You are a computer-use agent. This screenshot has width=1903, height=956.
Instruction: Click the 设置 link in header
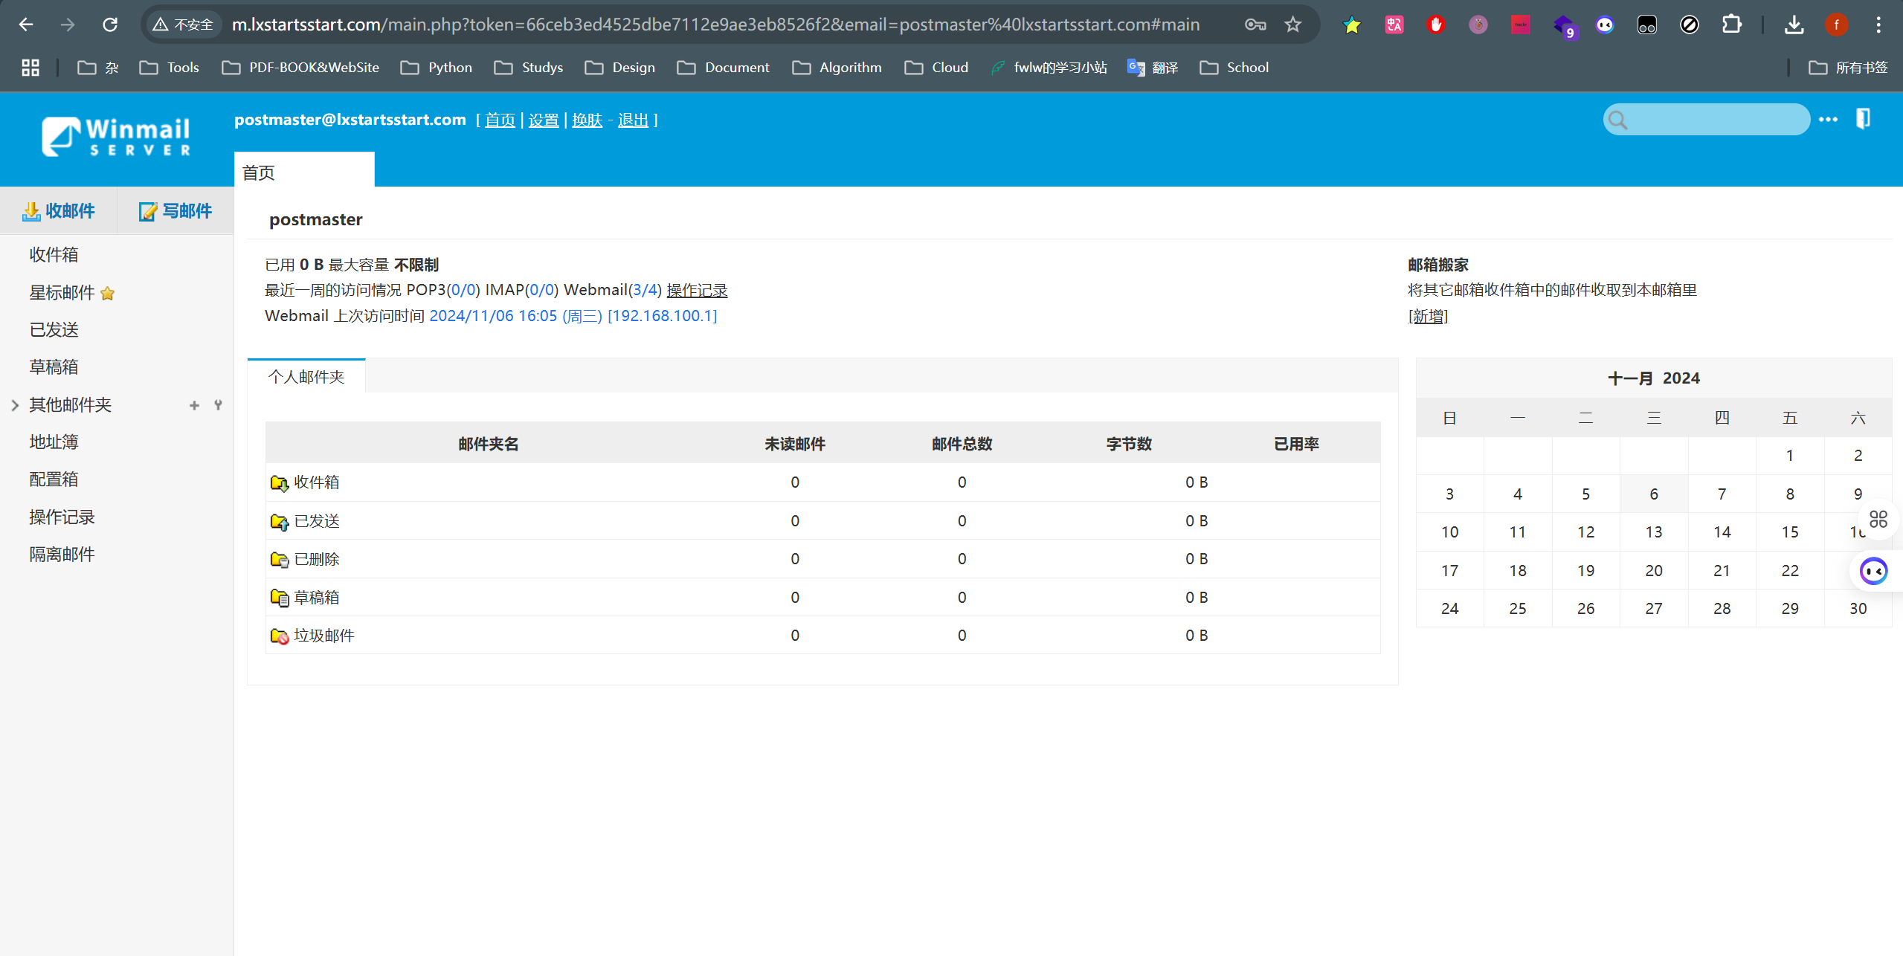pos(544,120)
